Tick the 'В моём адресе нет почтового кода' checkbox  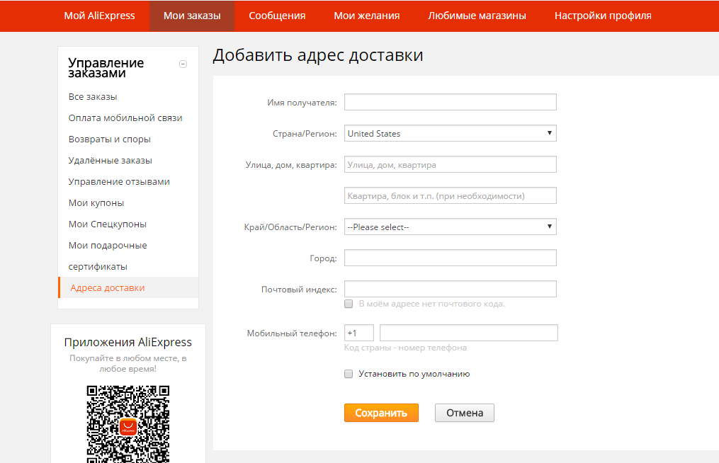(349, 304)
